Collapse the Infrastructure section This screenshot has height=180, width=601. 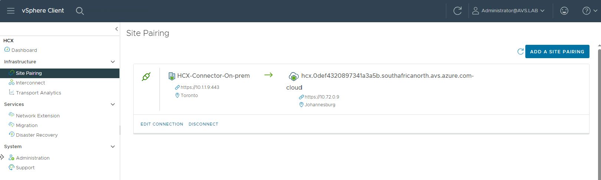click(x=113, y=62)
